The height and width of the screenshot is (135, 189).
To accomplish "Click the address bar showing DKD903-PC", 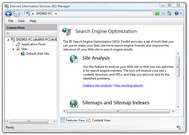I will (x=89, y=14).
